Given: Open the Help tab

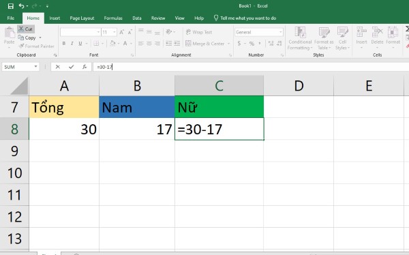Looking at the screenshot, I should point(199,18).
